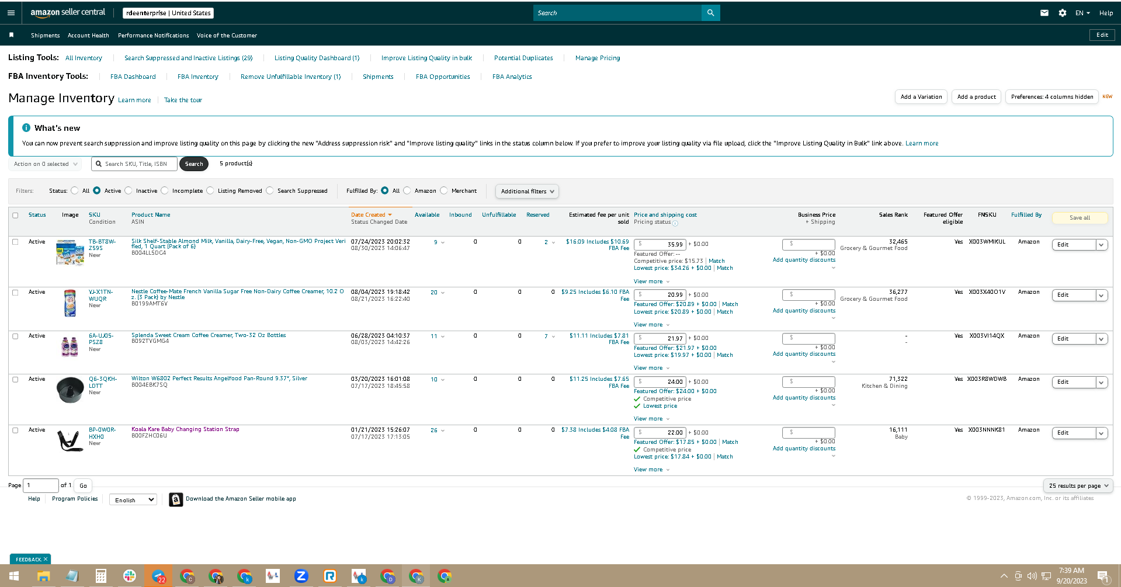Open Calculator from taskbar

(x=100, y=576)
